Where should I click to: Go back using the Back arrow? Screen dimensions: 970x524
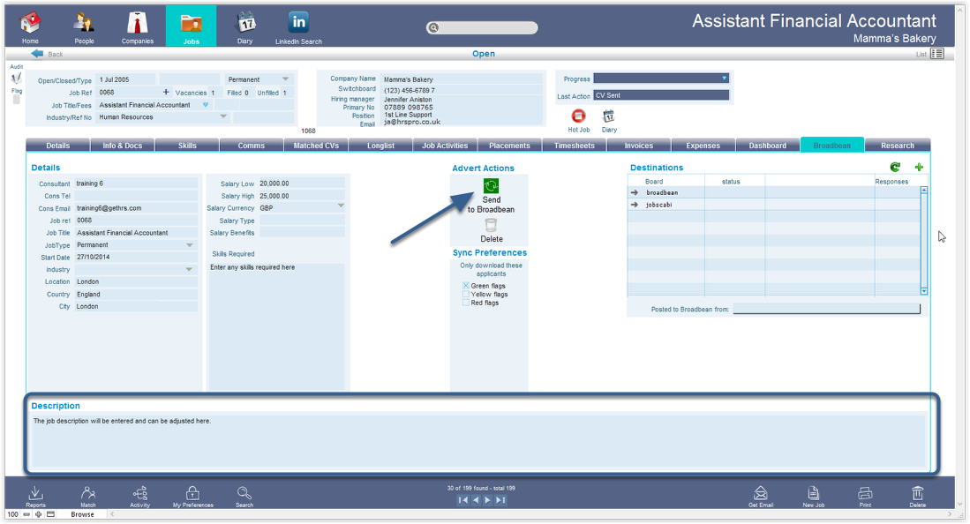pyautogui.click(x=37, y=54)
